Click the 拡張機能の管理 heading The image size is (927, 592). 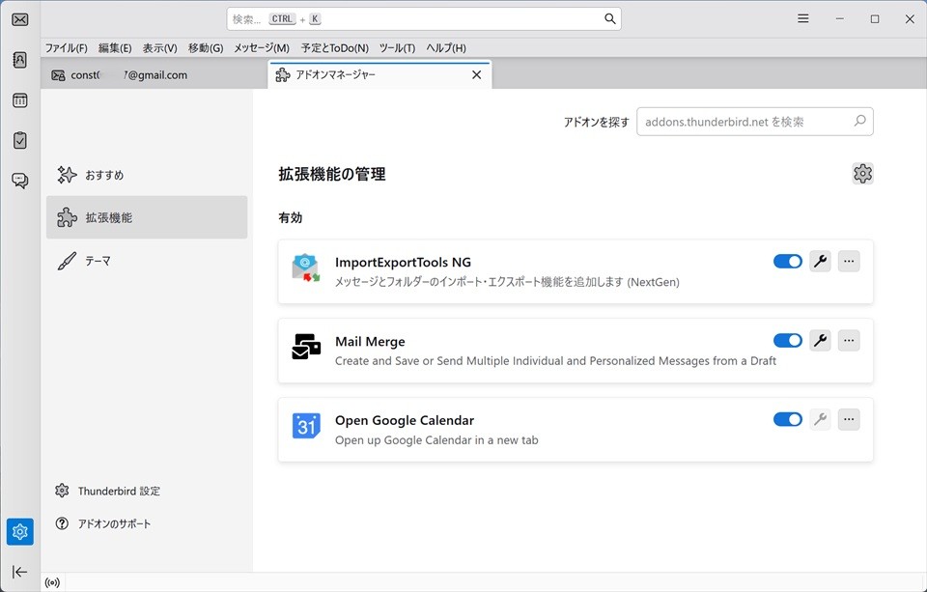coord(332,174)
